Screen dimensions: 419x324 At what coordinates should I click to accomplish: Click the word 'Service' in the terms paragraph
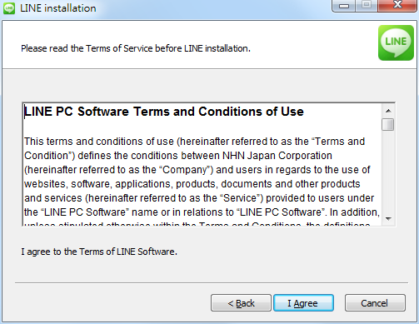point(240,198)
